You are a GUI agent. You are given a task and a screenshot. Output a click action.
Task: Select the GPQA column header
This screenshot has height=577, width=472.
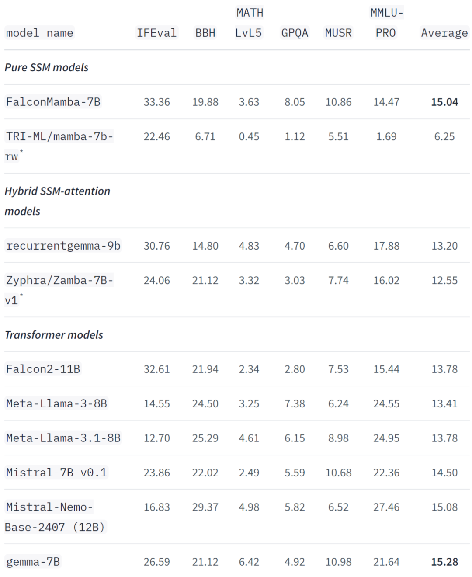[x=295, y=33]
